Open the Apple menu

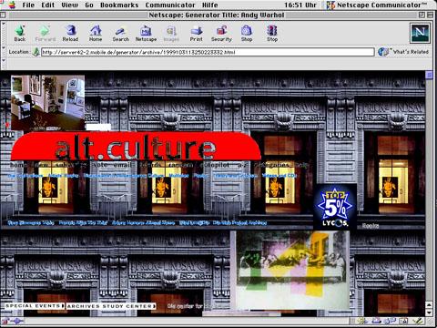(12, 5)
